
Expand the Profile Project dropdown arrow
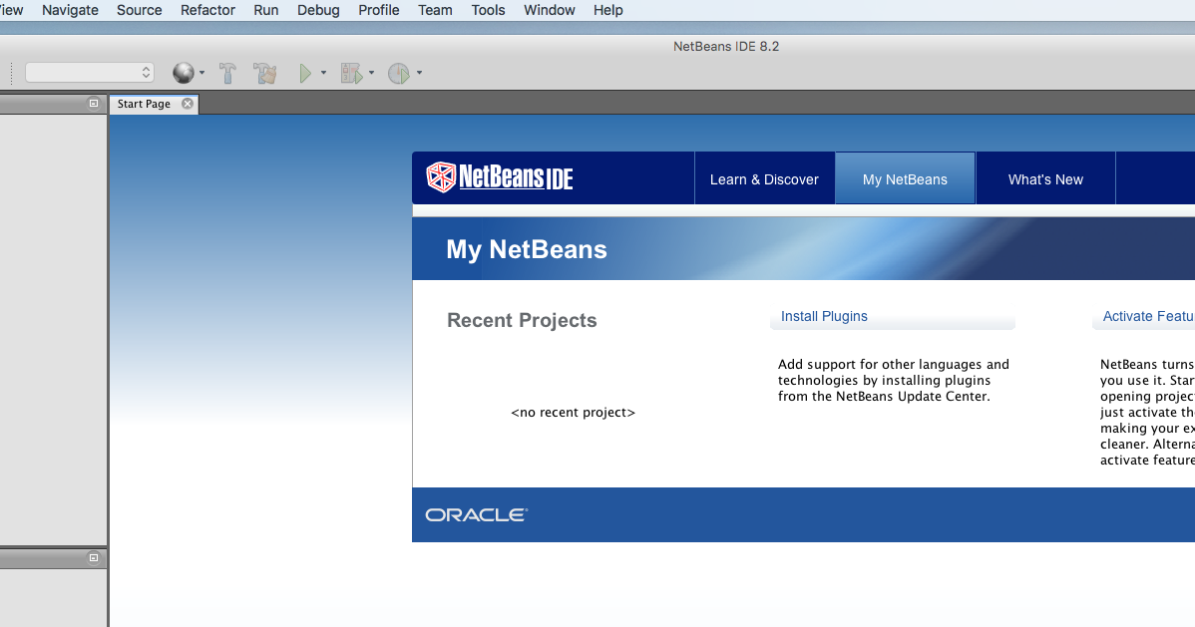point(419,73)
